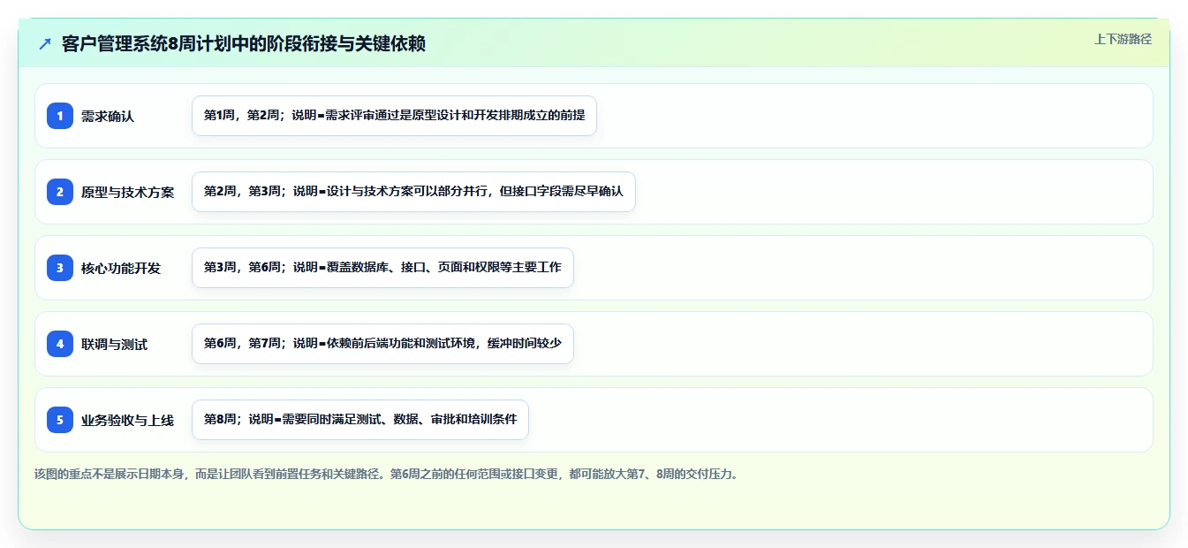The width and height of the screenshot is (1188, 548).
Task: Open the 第8周 description box
Action: [360, 420]
